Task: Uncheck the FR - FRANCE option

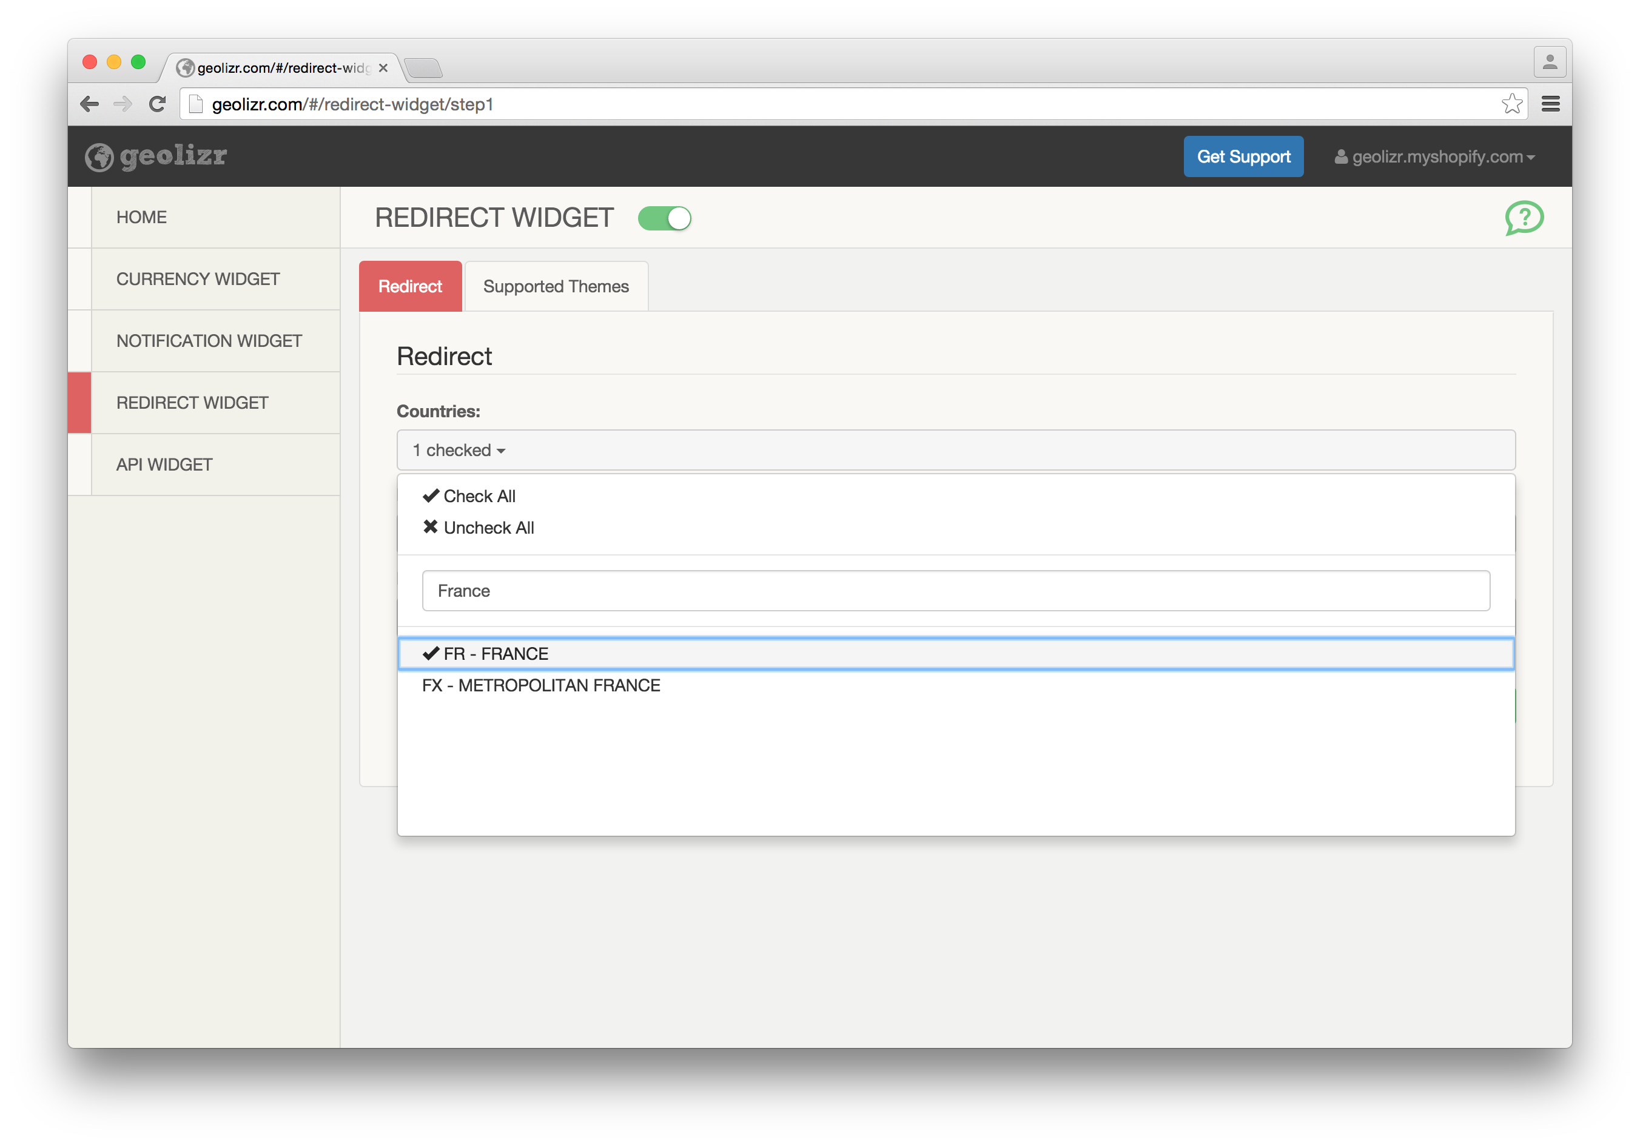Action: (496, 654)
